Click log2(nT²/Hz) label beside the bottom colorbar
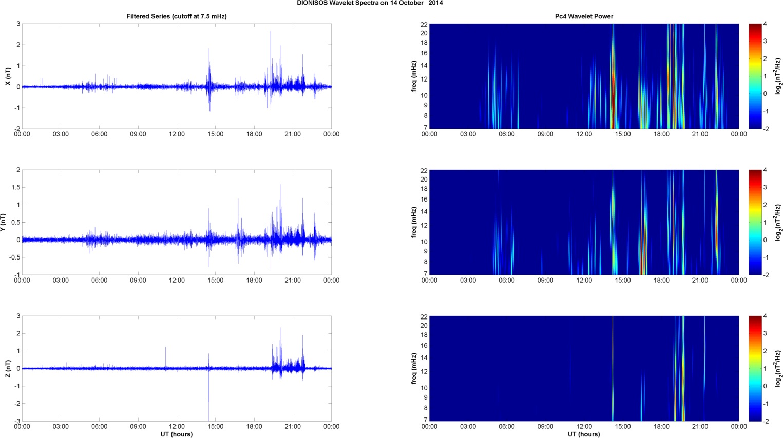Viewport: 783px width, 438px height. point(778,369)
